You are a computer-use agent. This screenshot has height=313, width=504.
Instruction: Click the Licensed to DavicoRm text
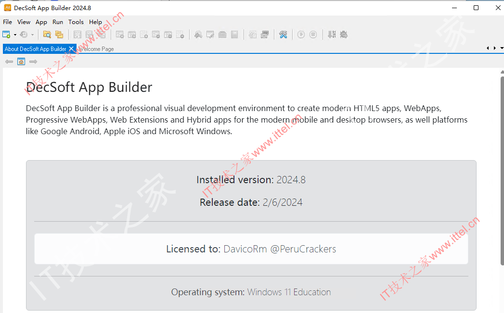tap(251, 249)
